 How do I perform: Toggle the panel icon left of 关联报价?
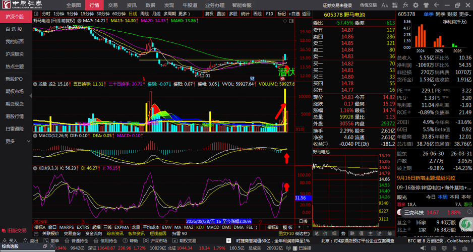coord(36,233)
